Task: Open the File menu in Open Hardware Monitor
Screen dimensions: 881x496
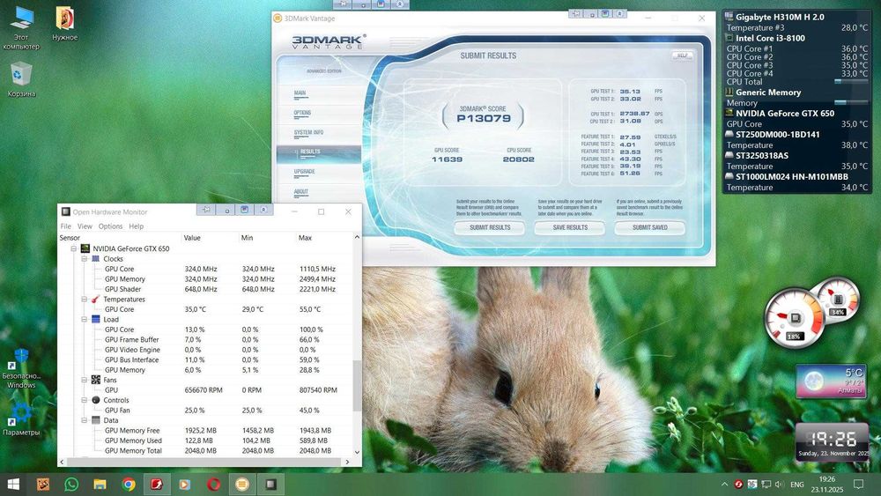Action: tap(66, 226)
